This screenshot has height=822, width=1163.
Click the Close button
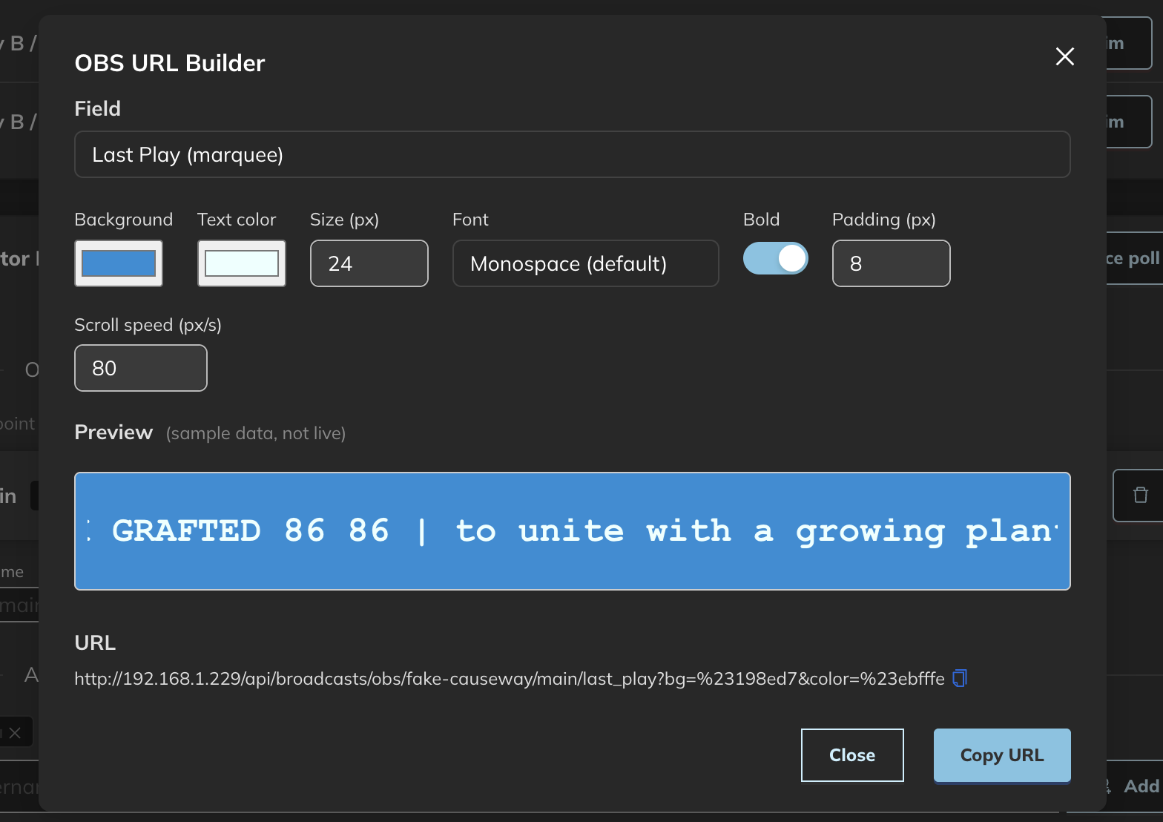pyautogui.click(x=851, y=754)
